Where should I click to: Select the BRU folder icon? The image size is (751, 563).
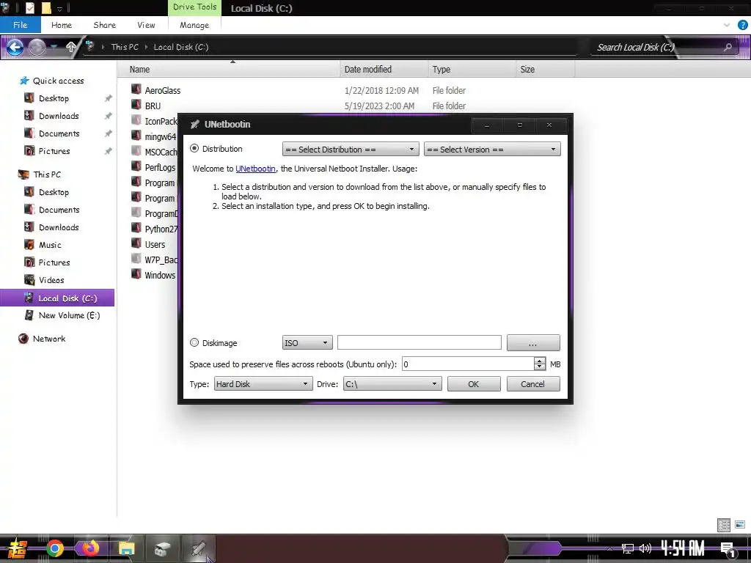point(136,105)
